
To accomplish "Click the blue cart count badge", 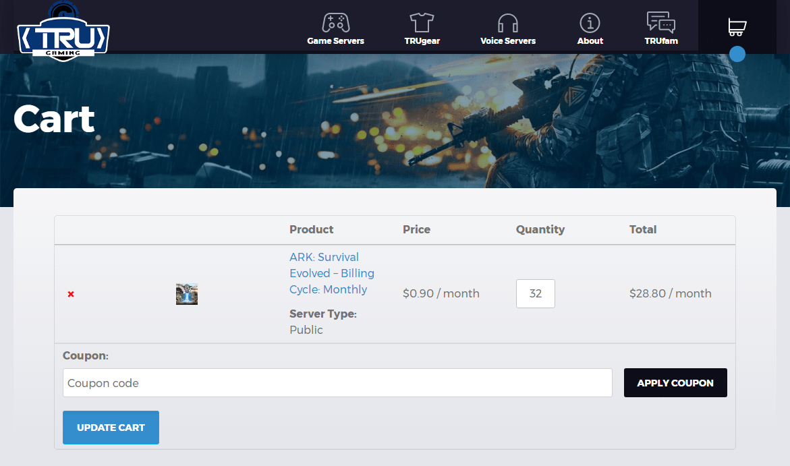I will [737, 54].
